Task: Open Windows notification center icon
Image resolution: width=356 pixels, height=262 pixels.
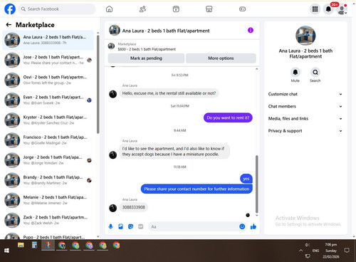Action: point(347,251)
